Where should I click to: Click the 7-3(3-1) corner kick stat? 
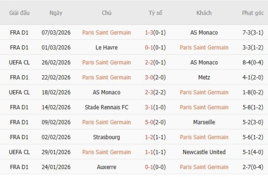click(x=253, y=32)
